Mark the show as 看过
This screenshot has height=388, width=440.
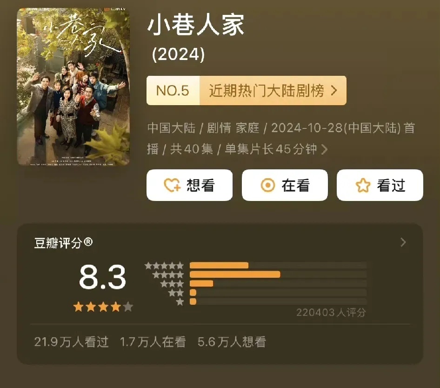[x=380, y=185]
